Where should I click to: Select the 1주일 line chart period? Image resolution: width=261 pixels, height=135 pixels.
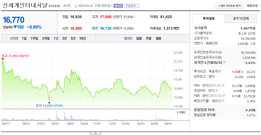tap(34, 39)
